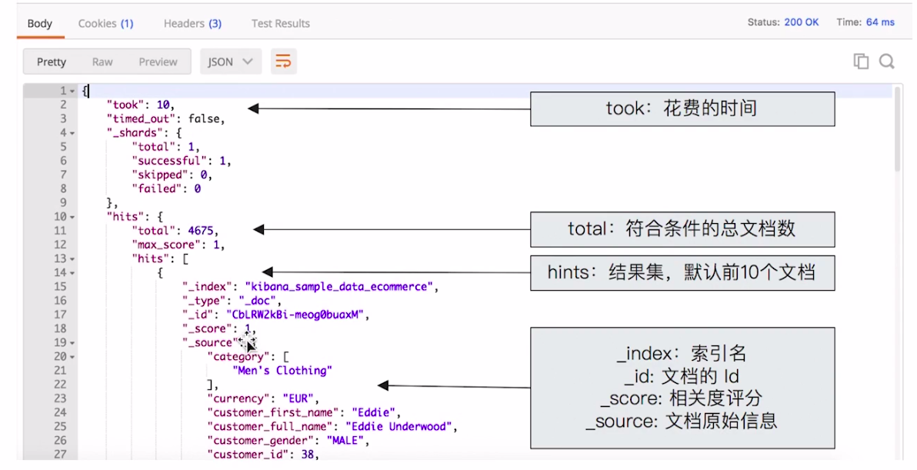Collapse the "hits" array at line 13
This screenshot has height=470, width=917.
tap(72, 259)
